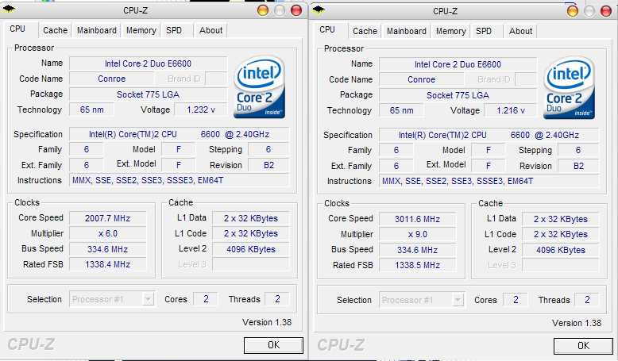Click Threads value in right window
Screen dimensions: 618x361
click(x=587, y=300)
